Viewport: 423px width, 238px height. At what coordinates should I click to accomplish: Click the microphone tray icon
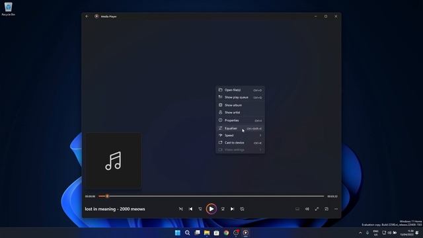click(x=367, y=233)
